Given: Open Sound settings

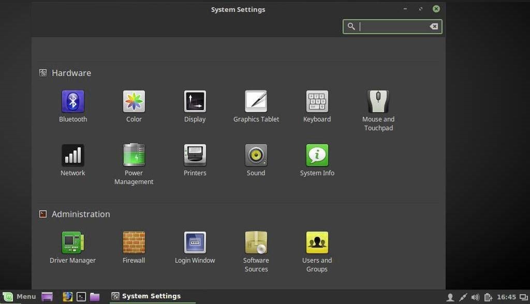Looking at the screenshot, I should coord(256,160).
